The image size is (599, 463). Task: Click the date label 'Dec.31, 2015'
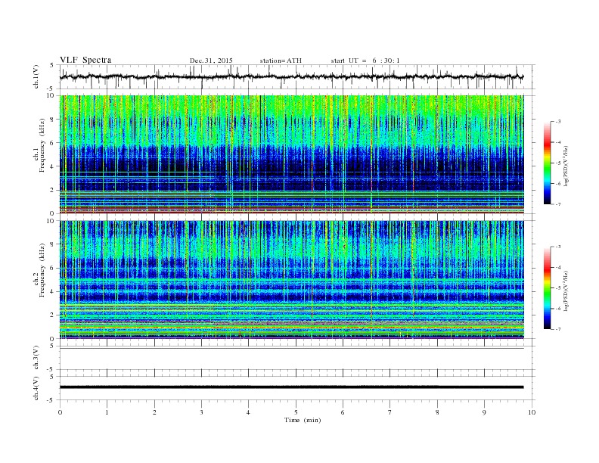[211, 61]
